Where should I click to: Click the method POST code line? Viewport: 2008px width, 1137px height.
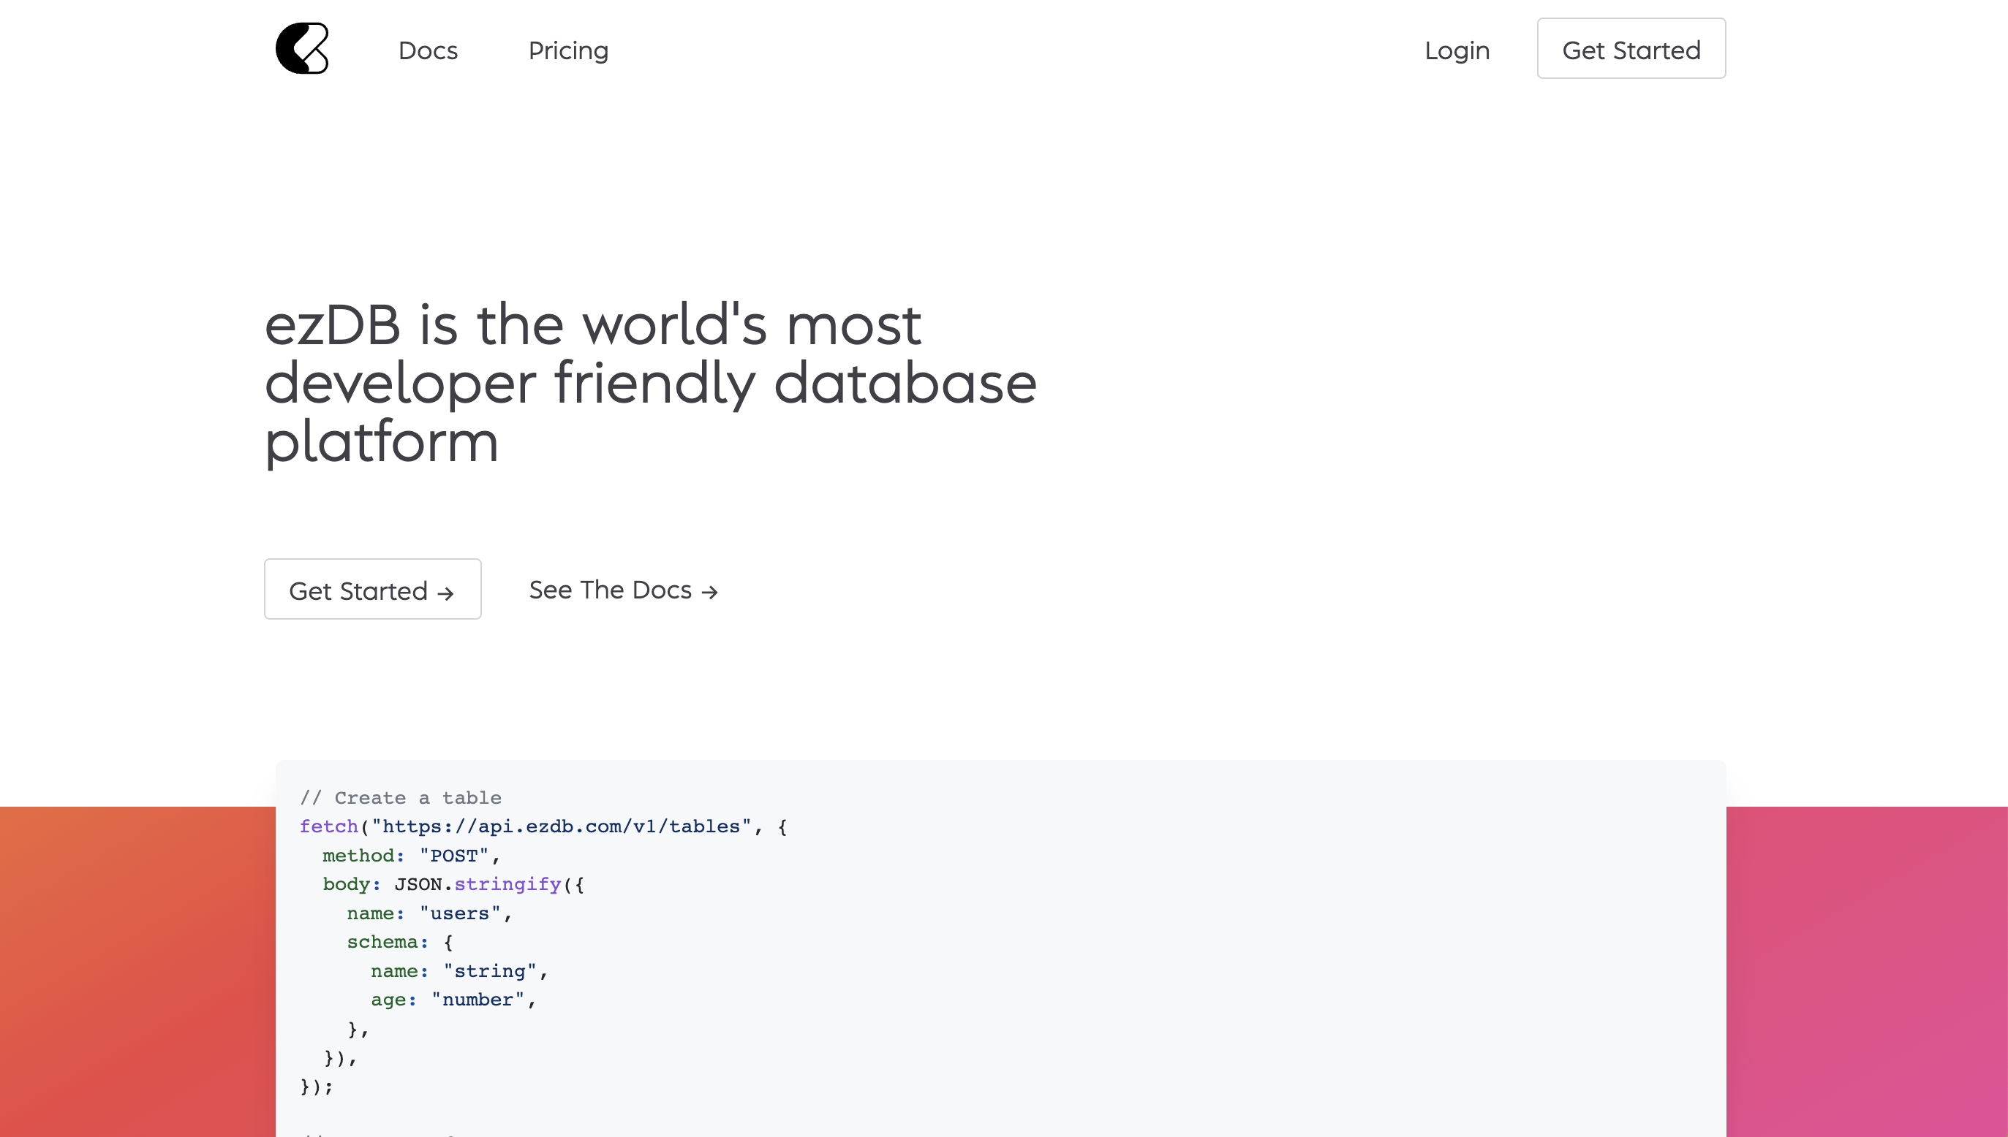410,855
